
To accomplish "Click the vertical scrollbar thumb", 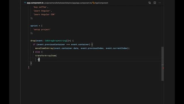I will tap(162, 64).
